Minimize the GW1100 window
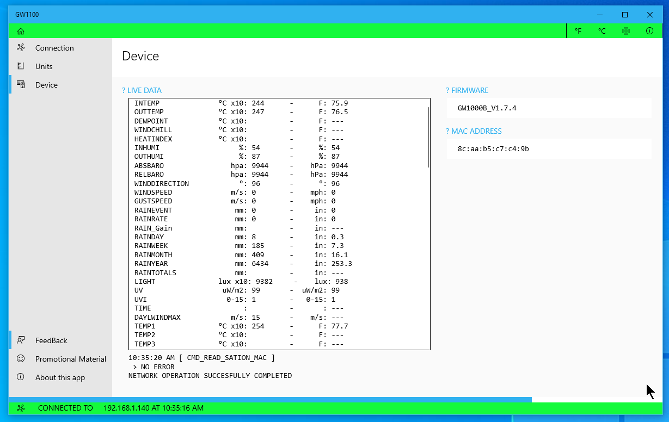The height and width of the screenshot is (422, 669). [600, 15]
